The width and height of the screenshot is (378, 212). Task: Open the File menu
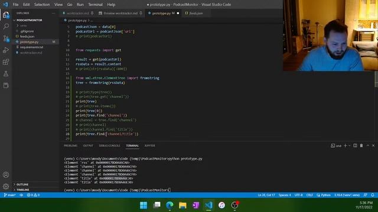pyautogui.click(x=15, y=4)
